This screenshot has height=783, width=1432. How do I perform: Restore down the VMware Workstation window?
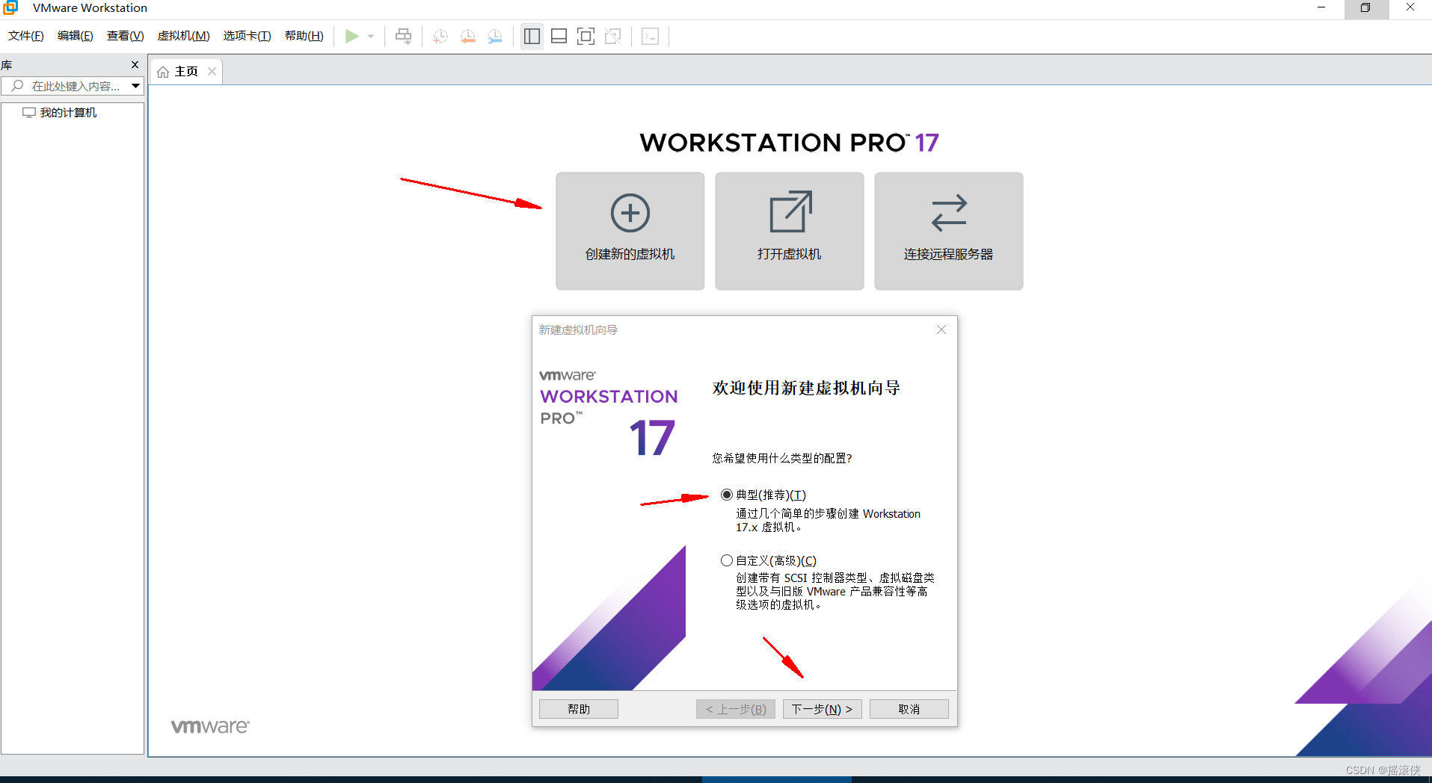pos(1365,7)
